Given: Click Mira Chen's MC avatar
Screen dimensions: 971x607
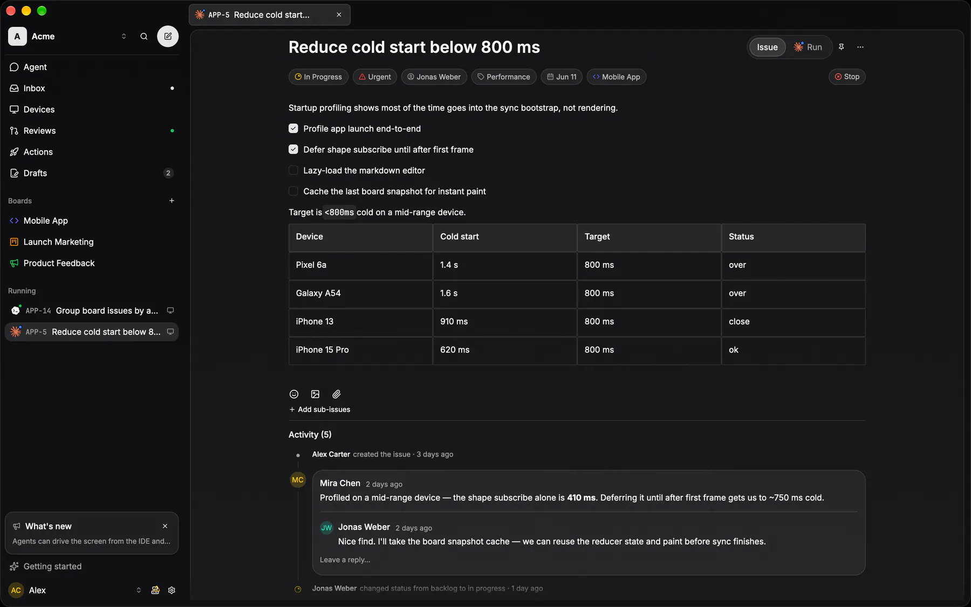Looking at the screenshot, I should (x=298, y=480).
